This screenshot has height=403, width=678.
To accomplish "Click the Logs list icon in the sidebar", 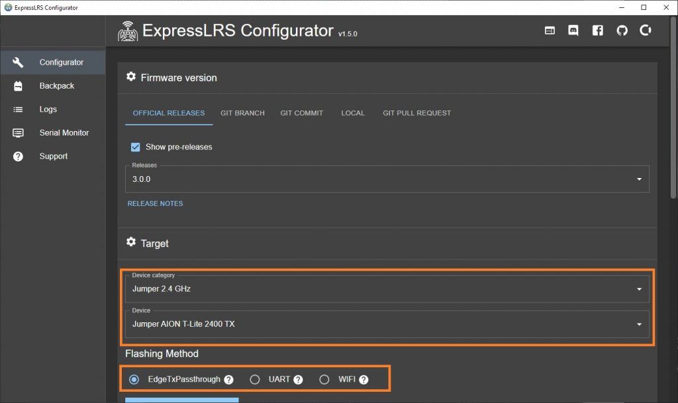I will point(18,109).
